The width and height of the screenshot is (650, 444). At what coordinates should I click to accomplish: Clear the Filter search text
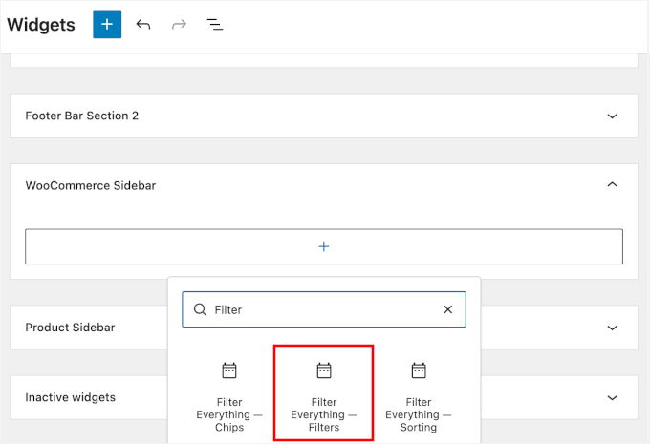pos(447,309)
